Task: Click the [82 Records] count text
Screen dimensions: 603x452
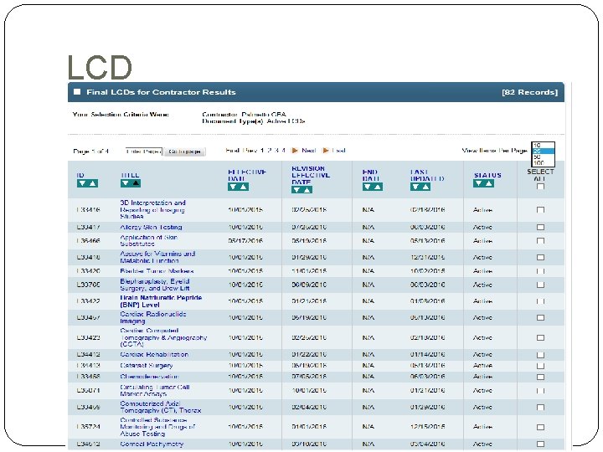Action: click(529, 92)
